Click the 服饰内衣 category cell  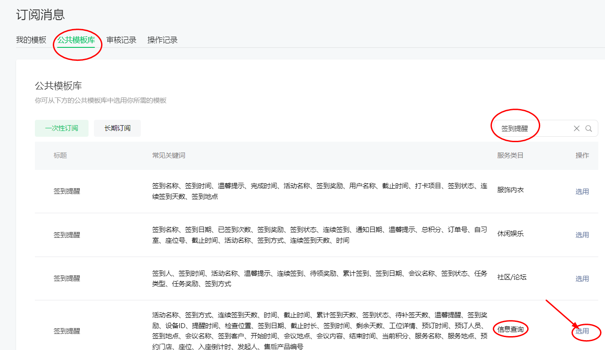click(x=511, y=190)
